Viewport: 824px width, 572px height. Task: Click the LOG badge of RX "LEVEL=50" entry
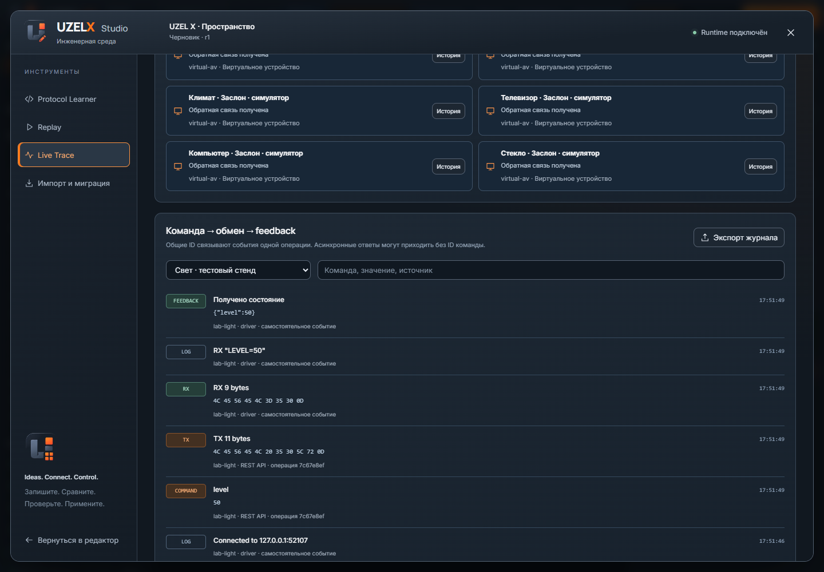186,352
